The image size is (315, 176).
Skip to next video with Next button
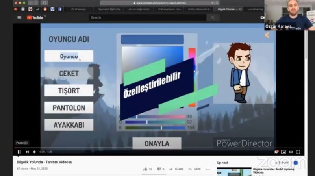[x=27, y=152]
